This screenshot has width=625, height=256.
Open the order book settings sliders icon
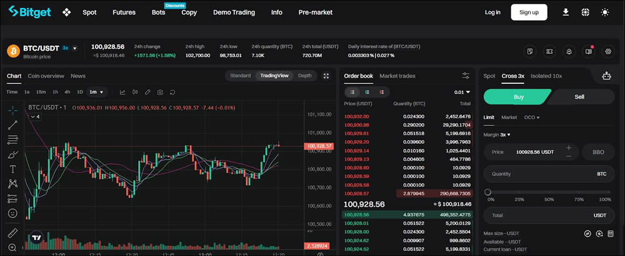(x=466, y=76)
